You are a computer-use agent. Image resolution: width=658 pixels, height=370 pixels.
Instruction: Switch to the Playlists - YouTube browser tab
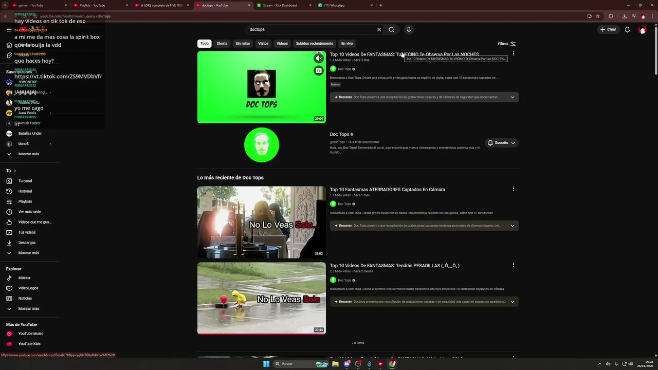[100, 5]
